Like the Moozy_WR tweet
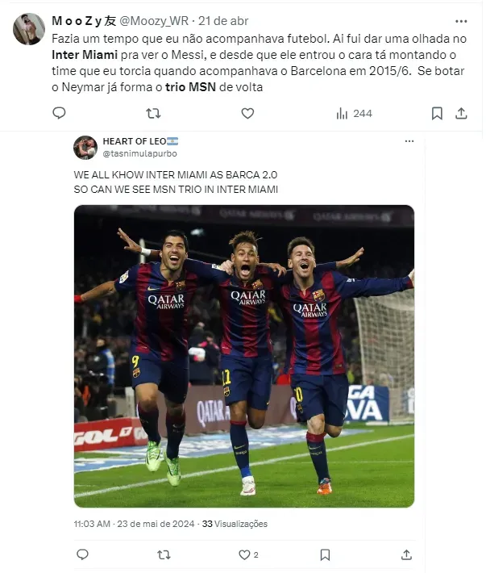The image size is (486, 573). tap(247, 113)
